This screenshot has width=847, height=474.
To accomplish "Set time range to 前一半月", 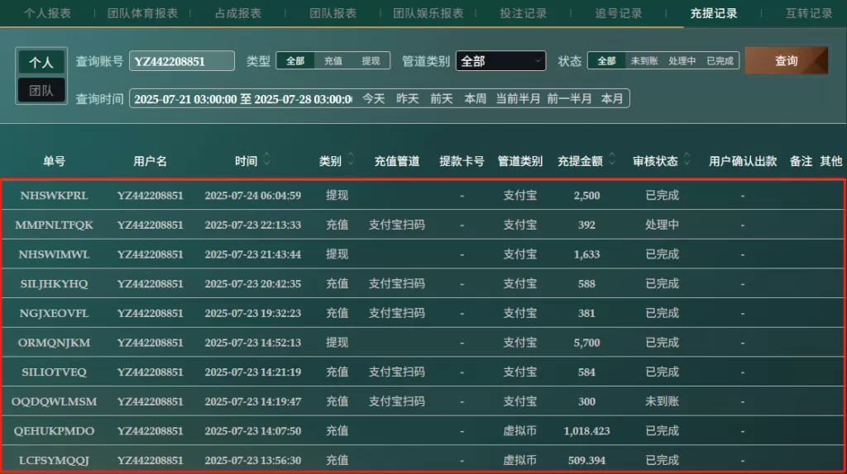I will click(x=569, y=99).
